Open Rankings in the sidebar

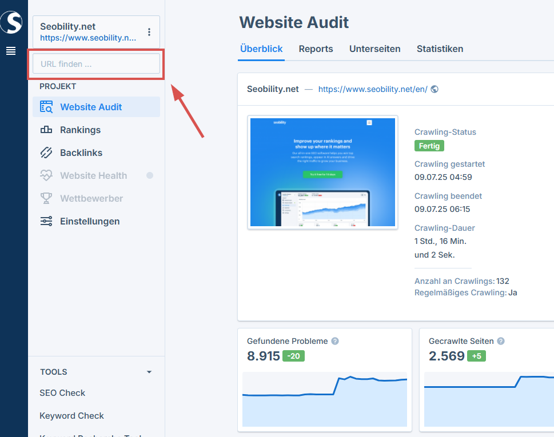pyautogui.click(x=96, y=130)
